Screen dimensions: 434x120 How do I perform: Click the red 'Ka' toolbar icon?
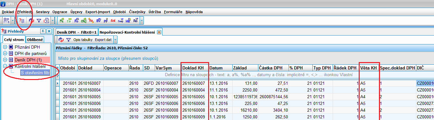[x=91, y=21]
